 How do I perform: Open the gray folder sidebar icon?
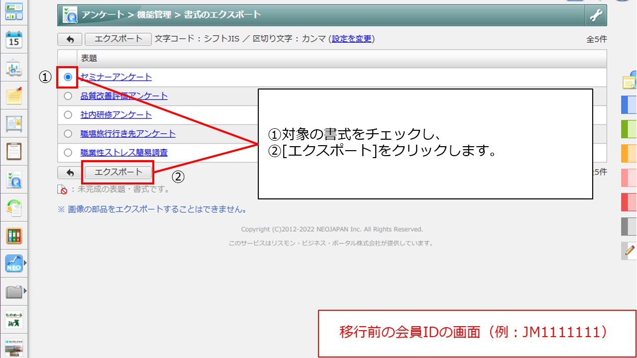pos(14,292)
